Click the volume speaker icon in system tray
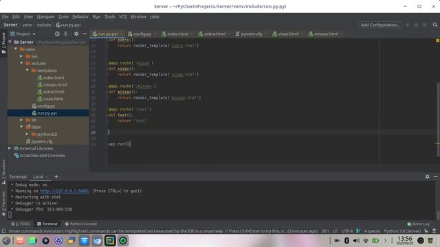 (x=356, y=241)
